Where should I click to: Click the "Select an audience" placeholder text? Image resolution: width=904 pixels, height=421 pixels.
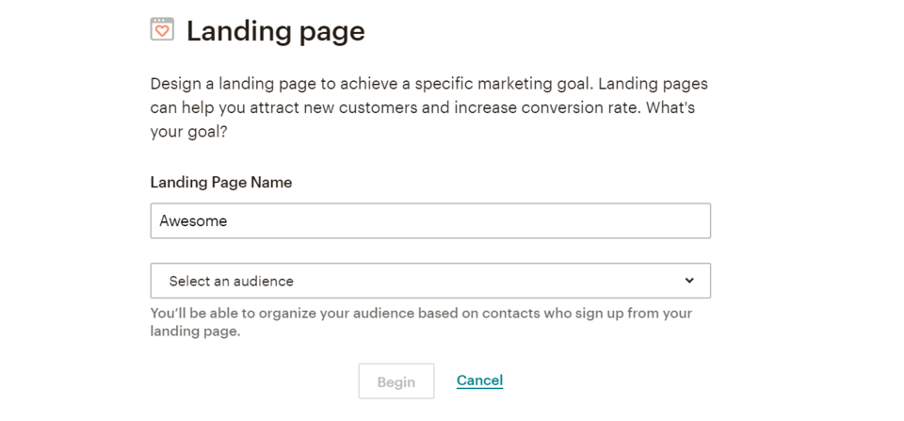click(x=232, y=281)
